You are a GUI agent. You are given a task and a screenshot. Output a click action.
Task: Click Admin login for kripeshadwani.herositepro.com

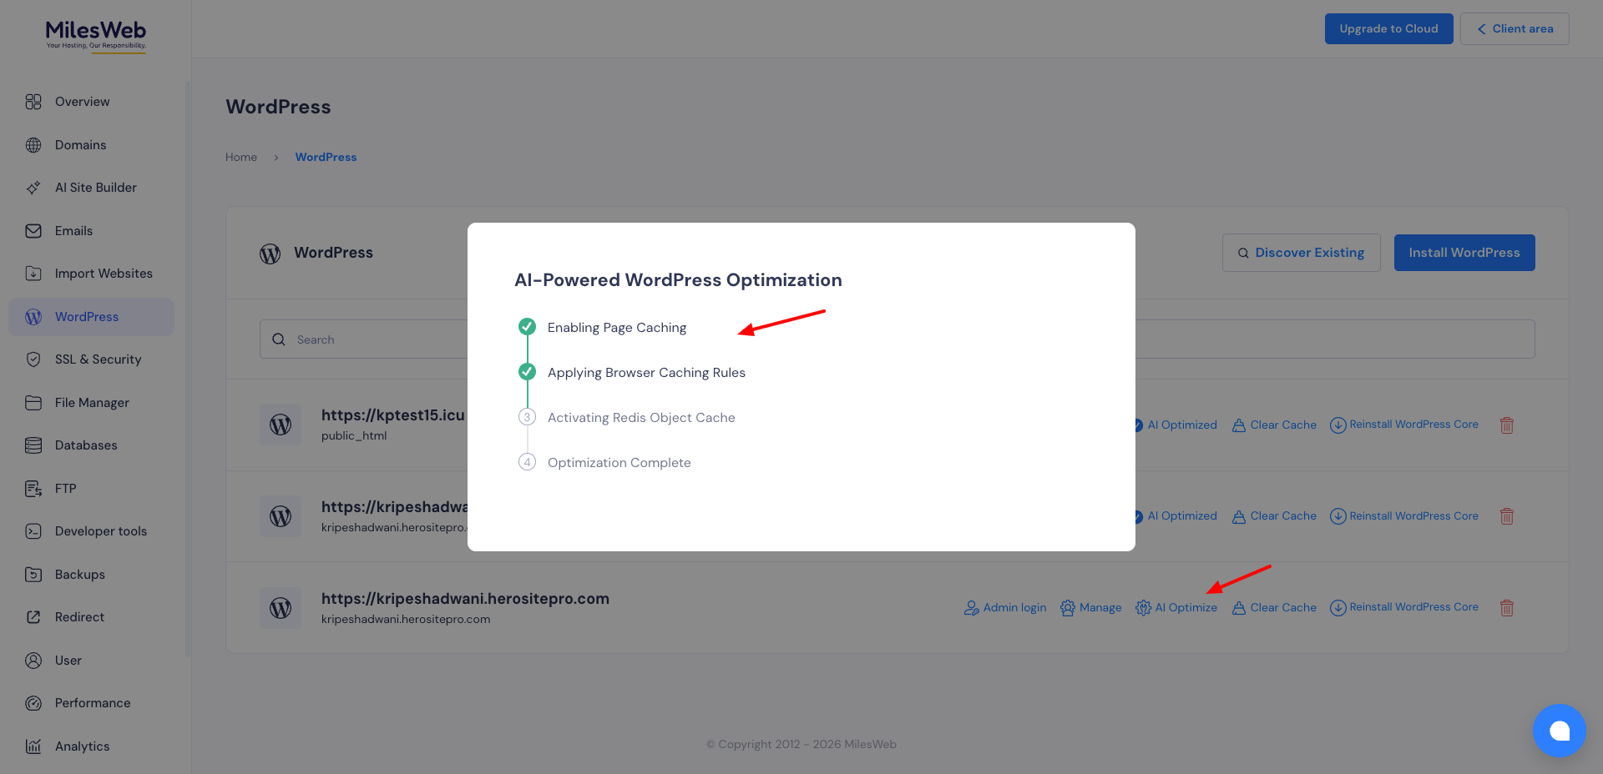click(x=1005, y=608)
